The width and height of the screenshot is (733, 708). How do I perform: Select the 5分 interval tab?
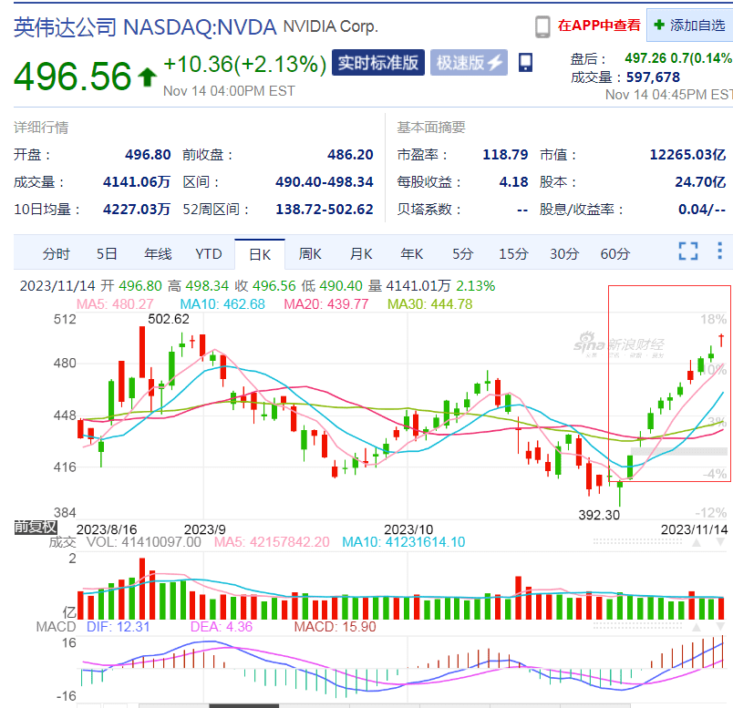pos(463,254)
